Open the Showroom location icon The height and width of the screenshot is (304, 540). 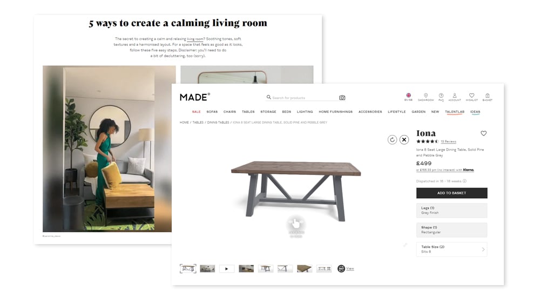coord(426,96)
